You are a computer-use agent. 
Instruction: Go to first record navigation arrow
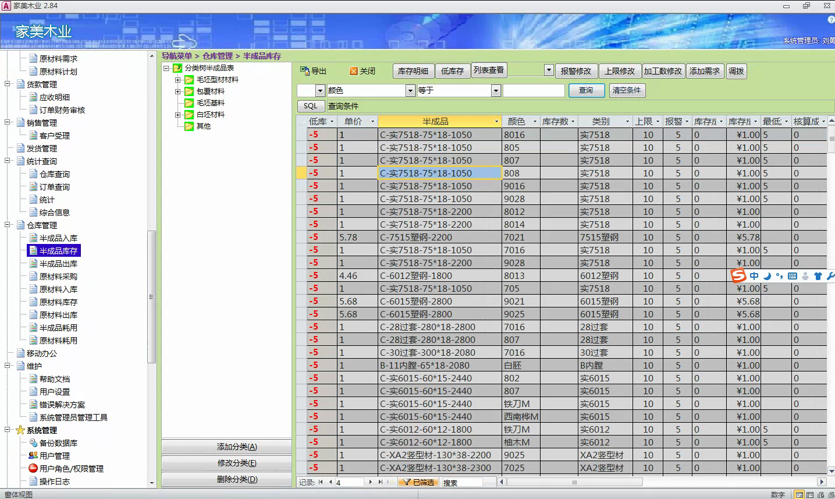coord(321,482)
